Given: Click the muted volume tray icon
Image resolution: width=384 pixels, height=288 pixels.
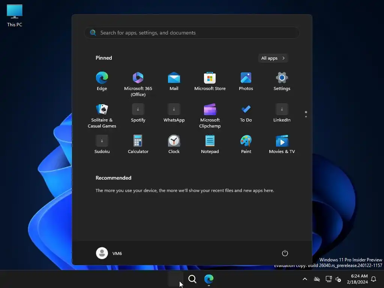Looking at the screenshot, I should coord(338,279).
